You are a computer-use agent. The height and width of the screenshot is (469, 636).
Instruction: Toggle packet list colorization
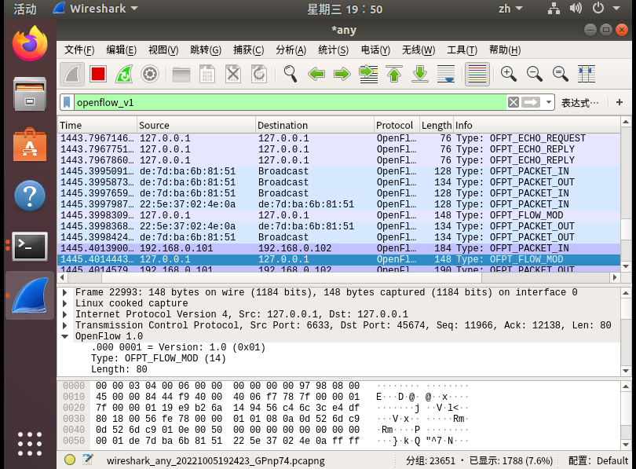click(x=477, y=75)
